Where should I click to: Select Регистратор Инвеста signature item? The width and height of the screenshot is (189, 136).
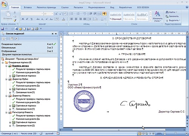pyautogui.click(x=23, y=112)
